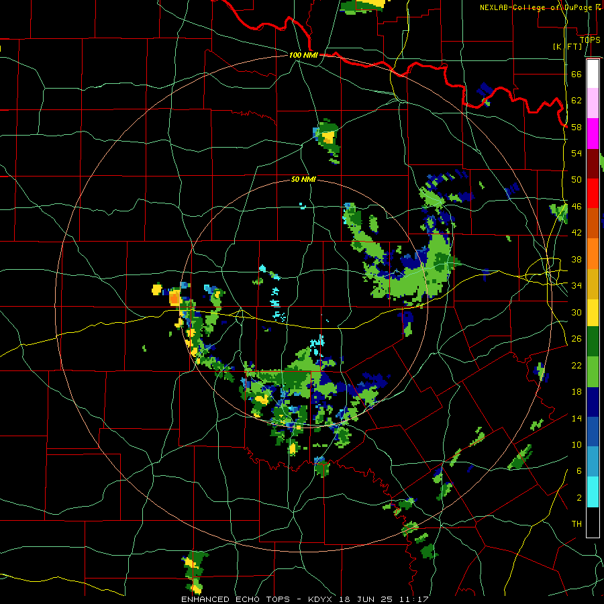The width and height of the screenshot is (604, 604).
Task: Click the legend value '62'
Action: pyautogui.click(x=576, y=101)
